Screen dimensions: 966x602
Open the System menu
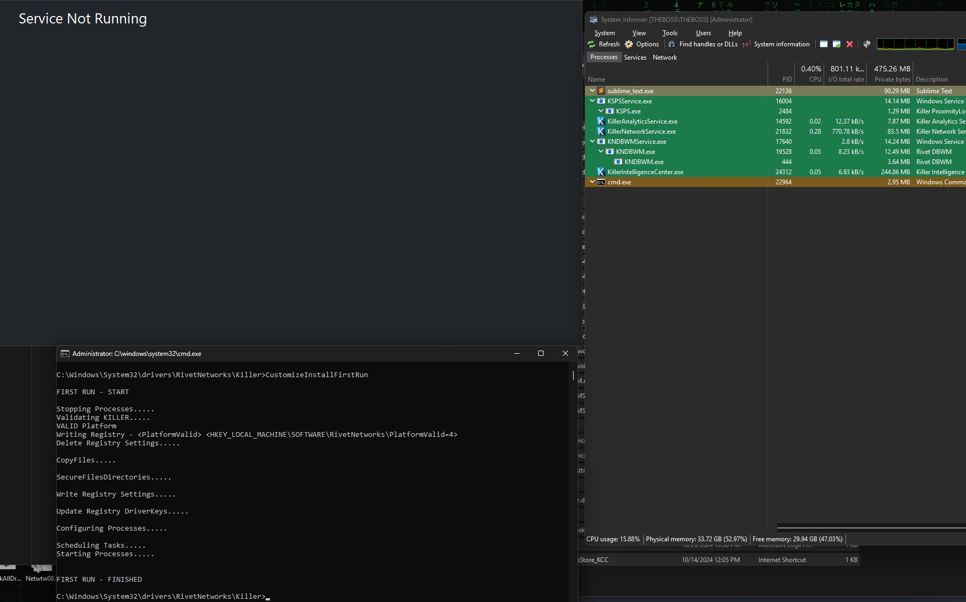[604, 33]
